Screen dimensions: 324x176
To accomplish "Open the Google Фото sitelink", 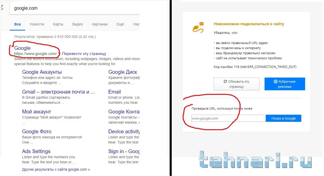I will click(37, 131).
